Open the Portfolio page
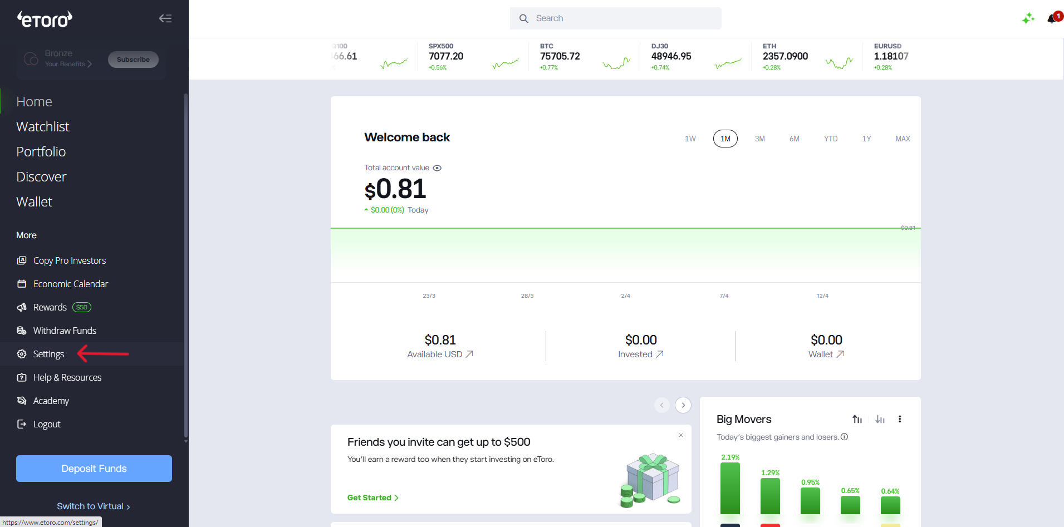The height and width of the screenshot is (527, 1064). click(41, 152)
